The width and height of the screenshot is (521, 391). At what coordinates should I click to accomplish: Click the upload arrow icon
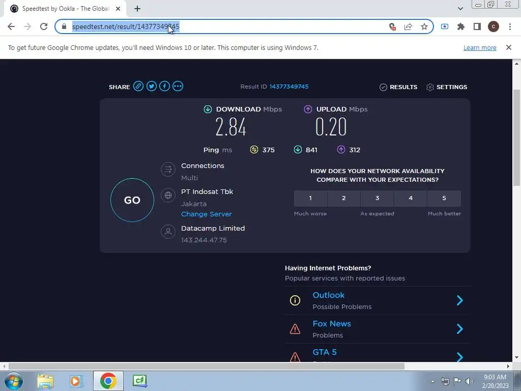point(308,109)
